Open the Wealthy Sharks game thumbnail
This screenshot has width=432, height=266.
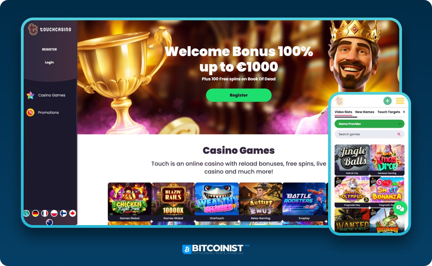217,202
